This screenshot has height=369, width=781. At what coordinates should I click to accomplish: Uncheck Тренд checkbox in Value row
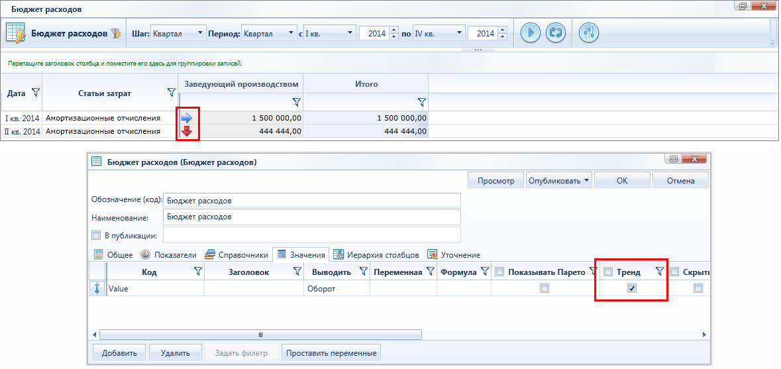[x=631, y=288]
